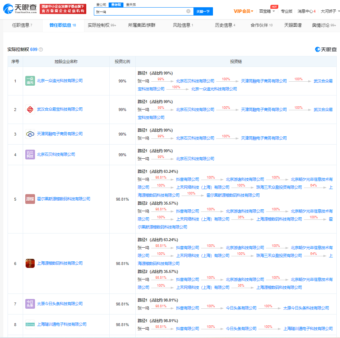340x338 pixels.
Task: Click 北京一众追光科技 company logo icon
Action: pyautogui.click(x=30, y=81)
